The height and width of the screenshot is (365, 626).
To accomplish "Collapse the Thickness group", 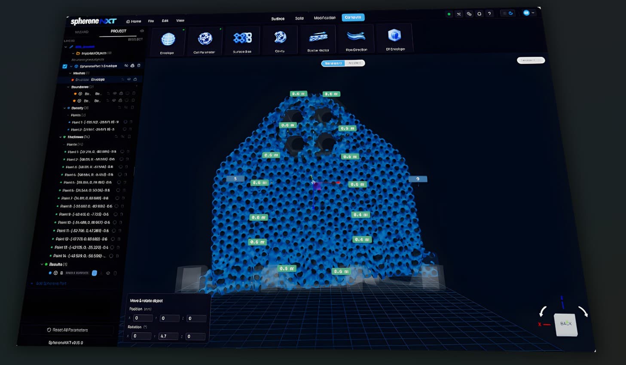I will pos(60,137).
